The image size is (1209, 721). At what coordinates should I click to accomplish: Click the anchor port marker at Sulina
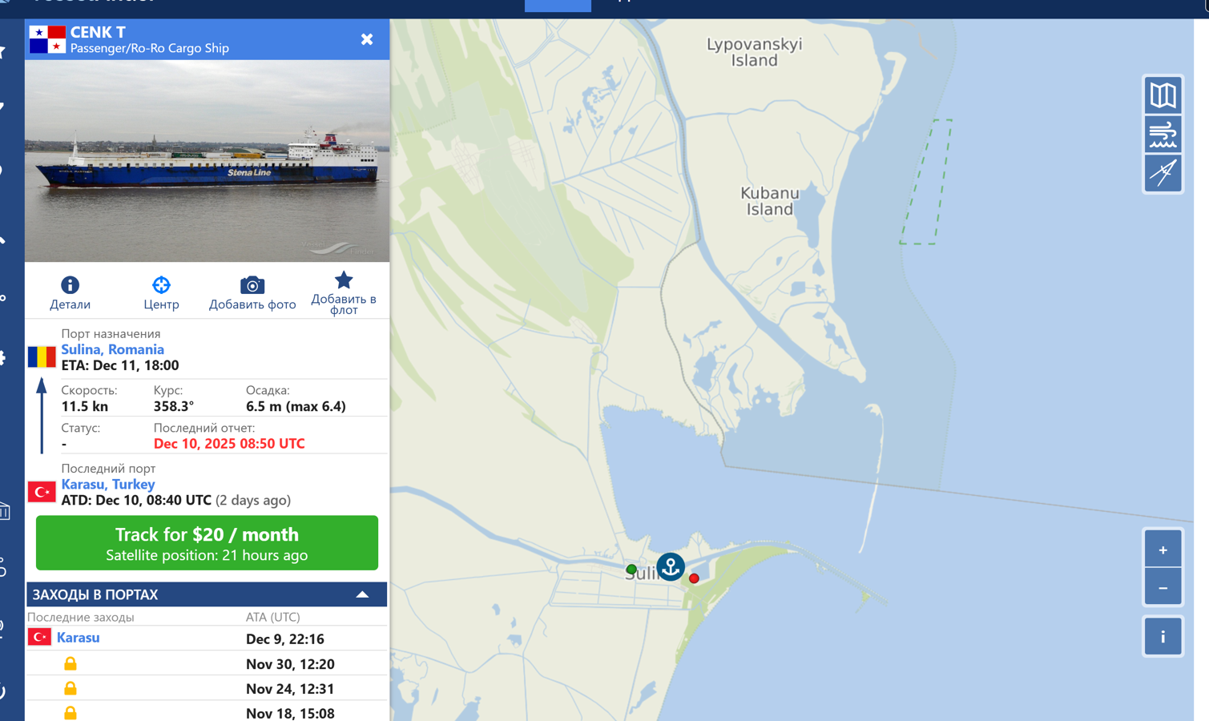click(x=671, y=566)
